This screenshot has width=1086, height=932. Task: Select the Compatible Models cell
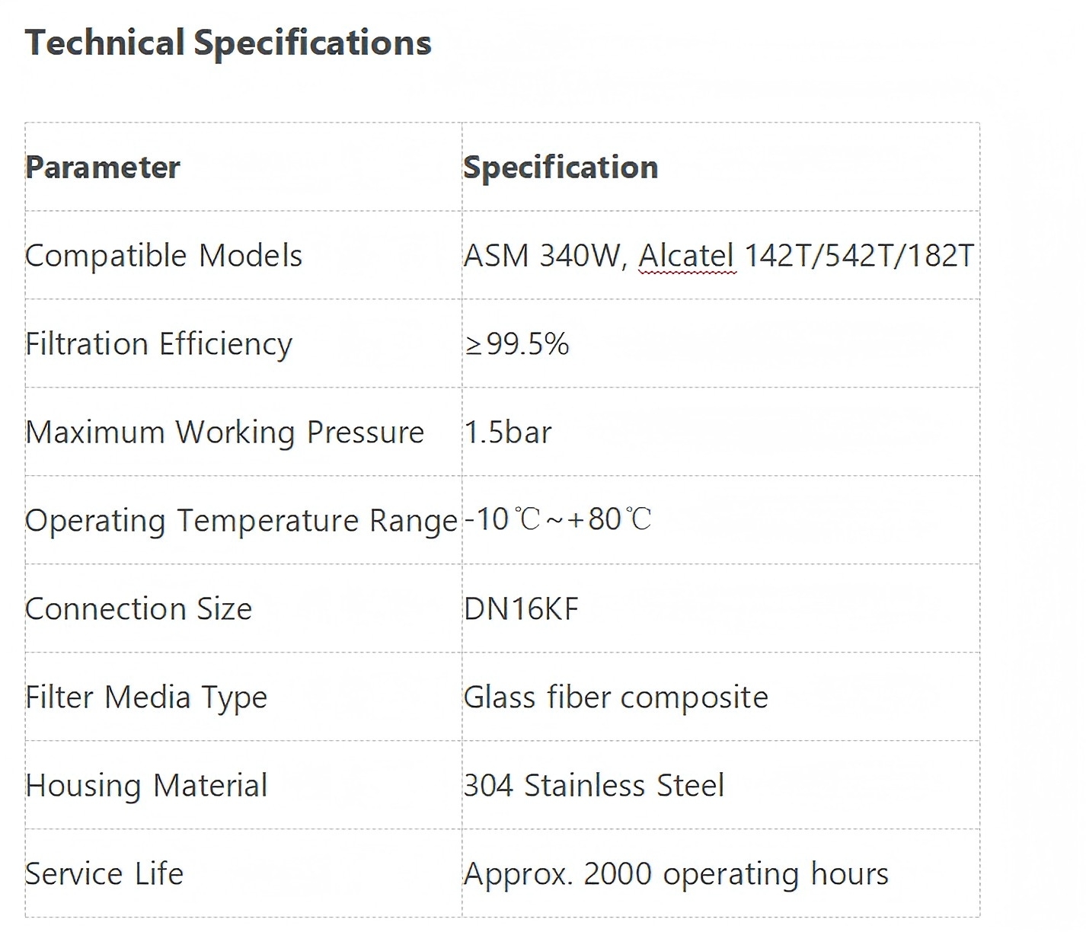tap(164, 256)
